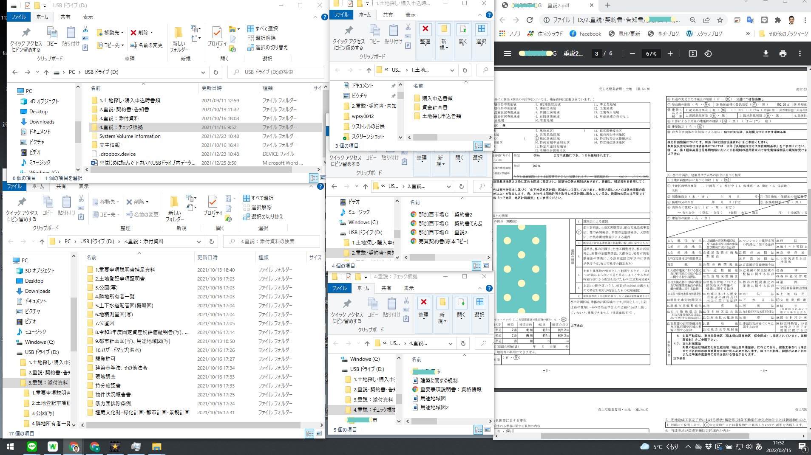Screen dimensions: 811x455
Task: Open the 移動先 dropdown in the USB drive ribbon
Action: [x=110, y=33]
